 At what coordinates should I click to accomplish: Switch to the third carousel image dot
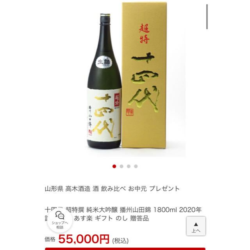point(129,166)
